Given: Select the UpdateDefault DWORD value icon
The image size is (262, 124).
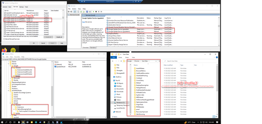Looking at the screenshot, I should (x=55, y=66).
